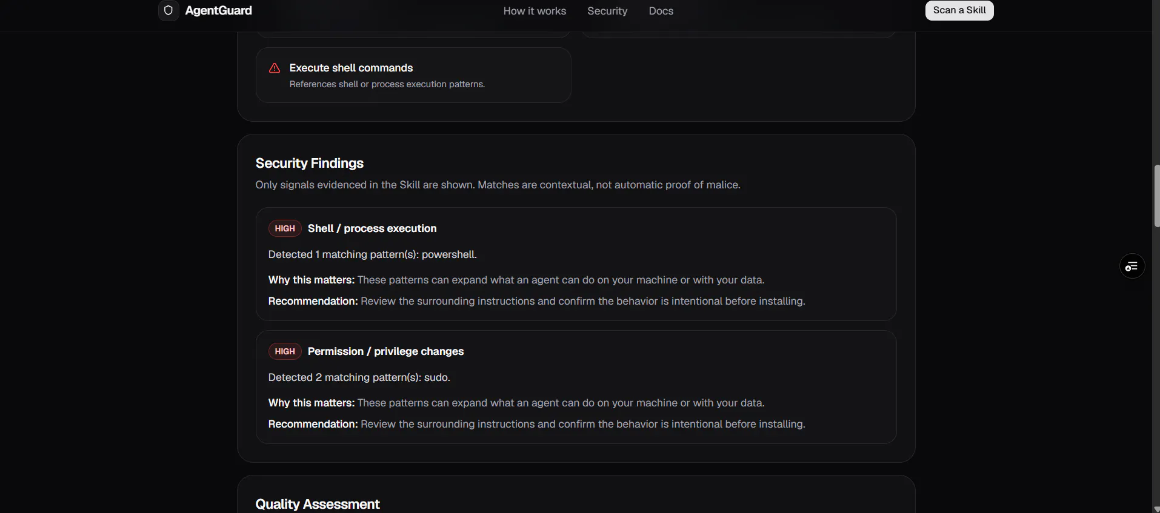
Task: Open the How it works page
Action: (535, 11)
